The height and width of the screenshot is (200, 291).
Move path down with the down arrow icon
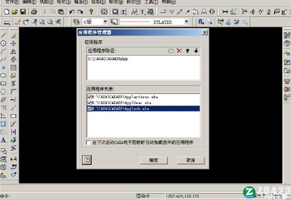[x=196, y=50]
